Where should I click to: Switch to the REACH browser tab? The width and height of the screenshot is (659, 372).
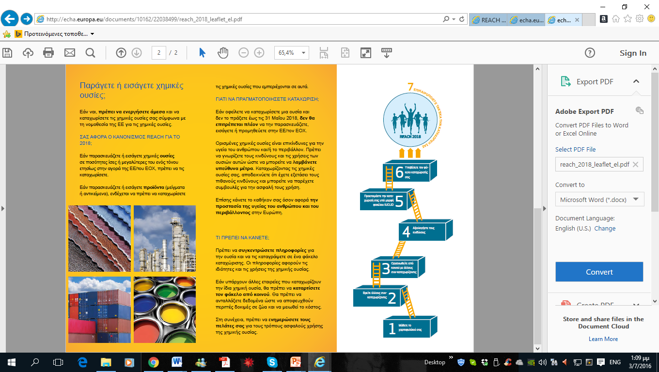[x=488, y=20]
